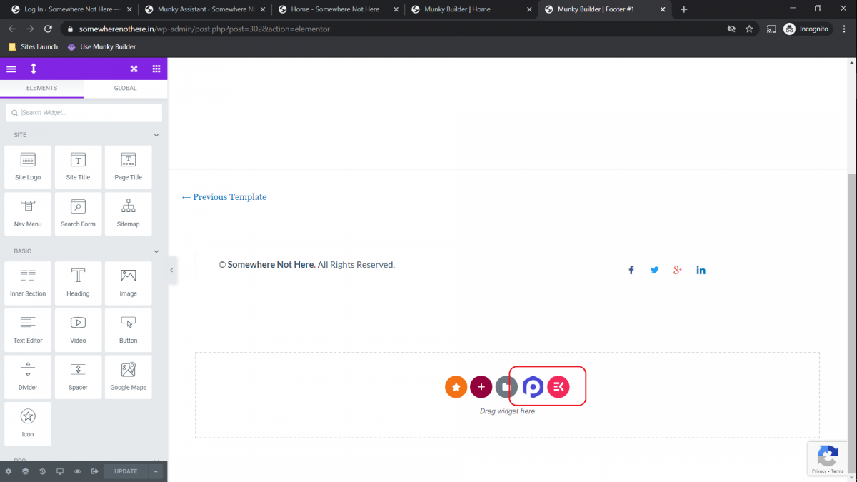This screenshot has width=857, height=482.
Task: Click the pink EK logo button in drop area
Action: click(558, 387)
